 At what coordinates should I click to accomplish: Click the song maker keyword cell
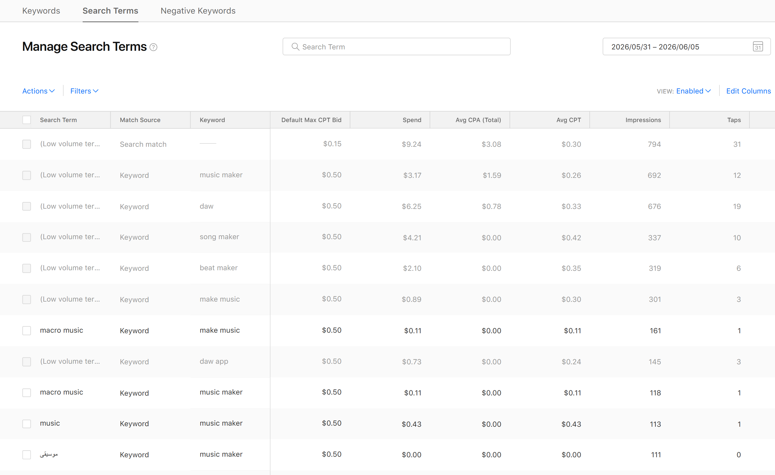219,237
